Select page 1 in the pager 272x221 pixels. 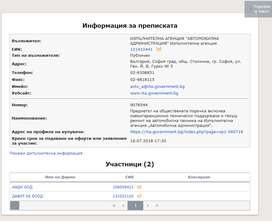tap(135, 206)
